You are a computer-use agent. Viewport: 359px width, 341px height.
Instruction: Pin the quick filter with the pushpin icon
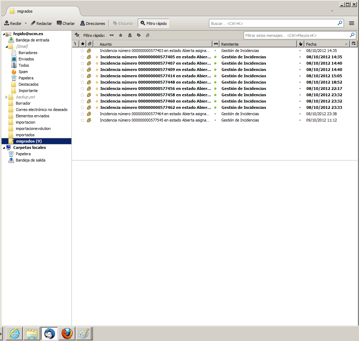(x=77, y=35)
